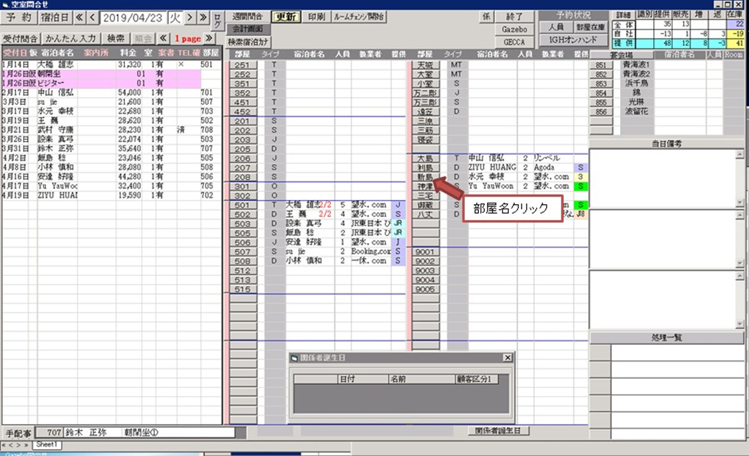This screenshot has width=749, height=456.
Task: Start room change with ルームチェンジ開始
Action: (359, 16)
